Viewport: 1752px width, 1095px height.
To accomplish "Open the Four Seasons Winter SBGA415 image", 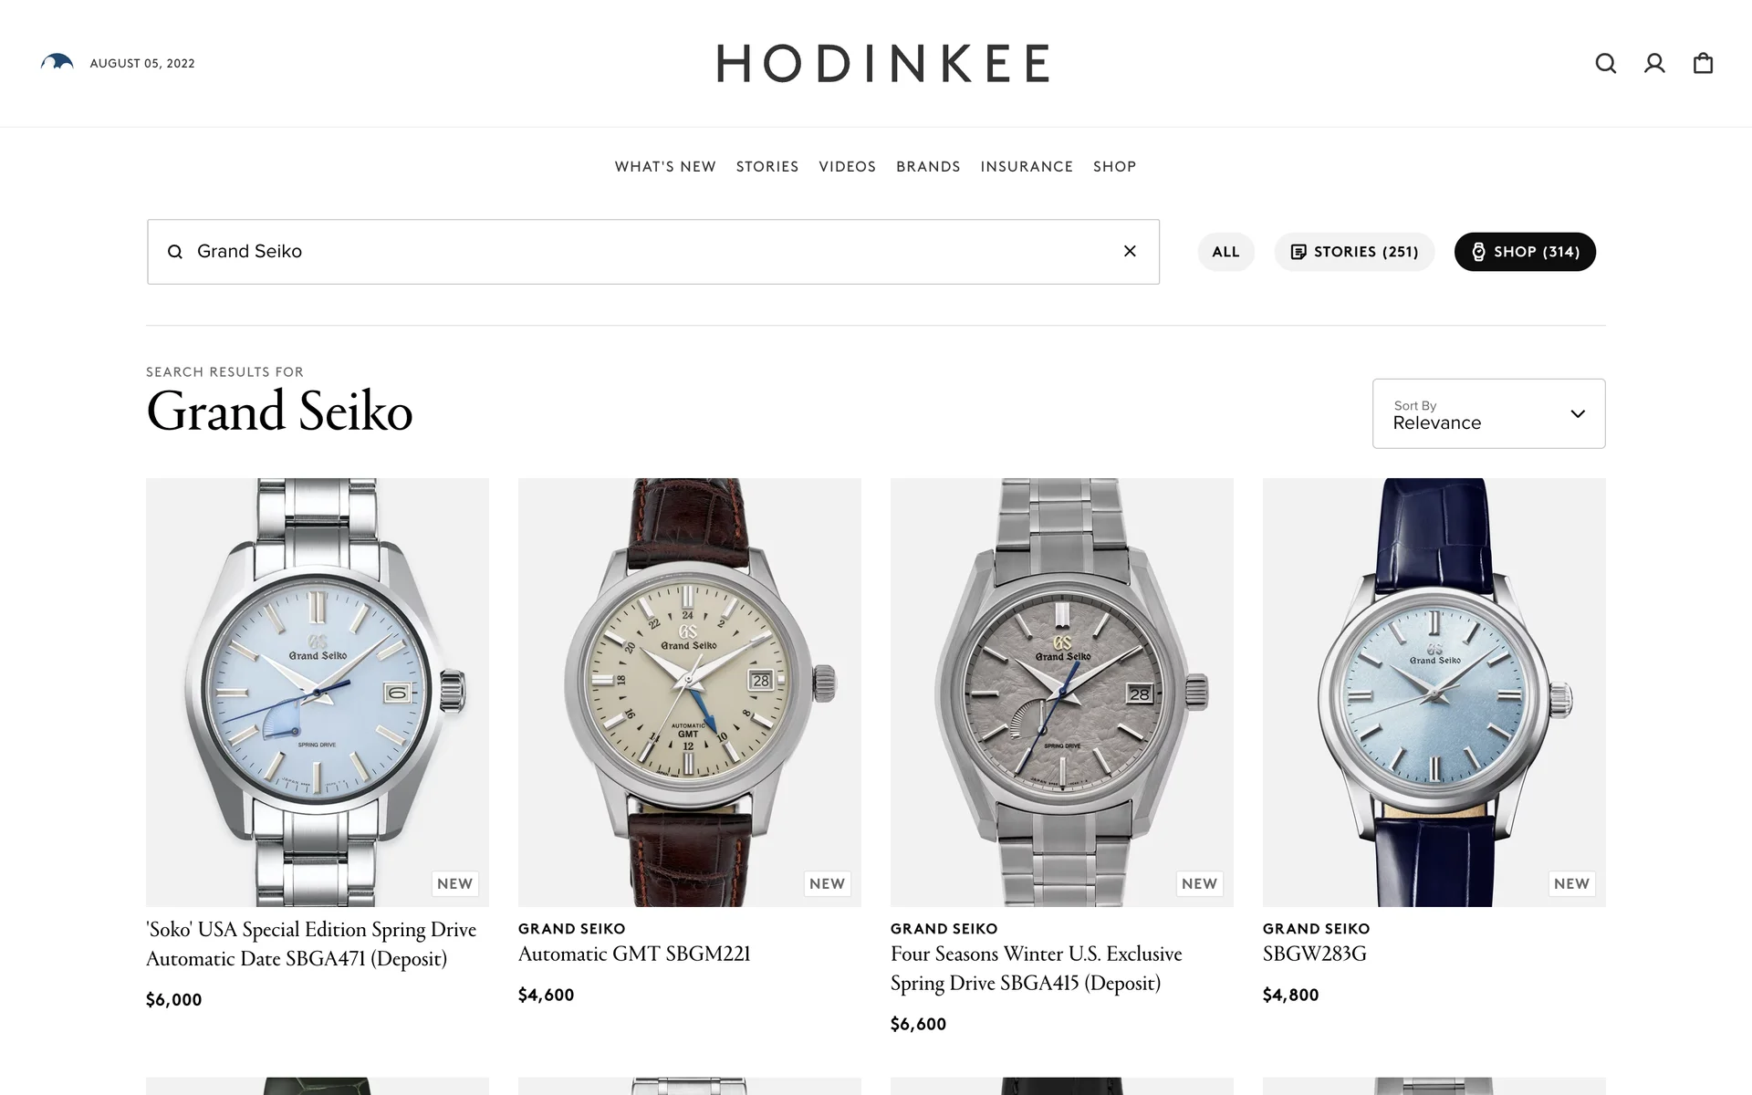I will [x=1062, y=692].
